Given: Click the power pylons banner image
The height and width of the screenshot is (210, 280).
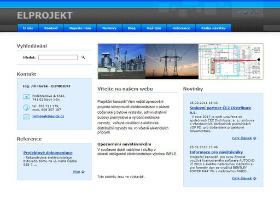Looking at the screenshot, I should click(172, 61).
